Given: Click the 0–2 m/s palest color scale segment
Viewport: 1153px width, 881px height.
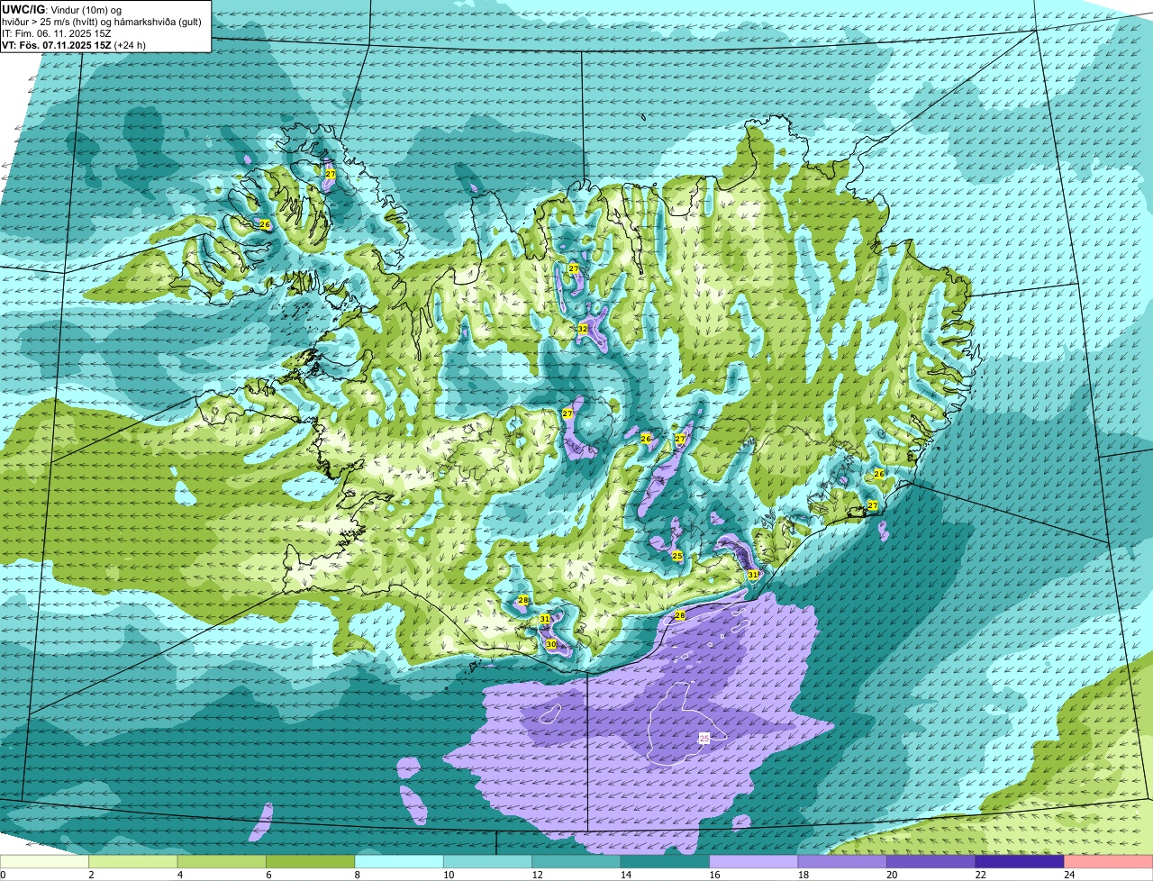Looking at the screenshot, I should [x=44, y=862].
